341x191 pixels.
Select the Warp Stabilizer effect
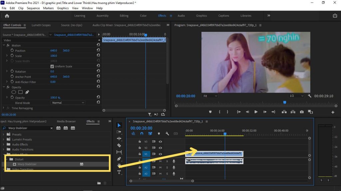point(27,164)
